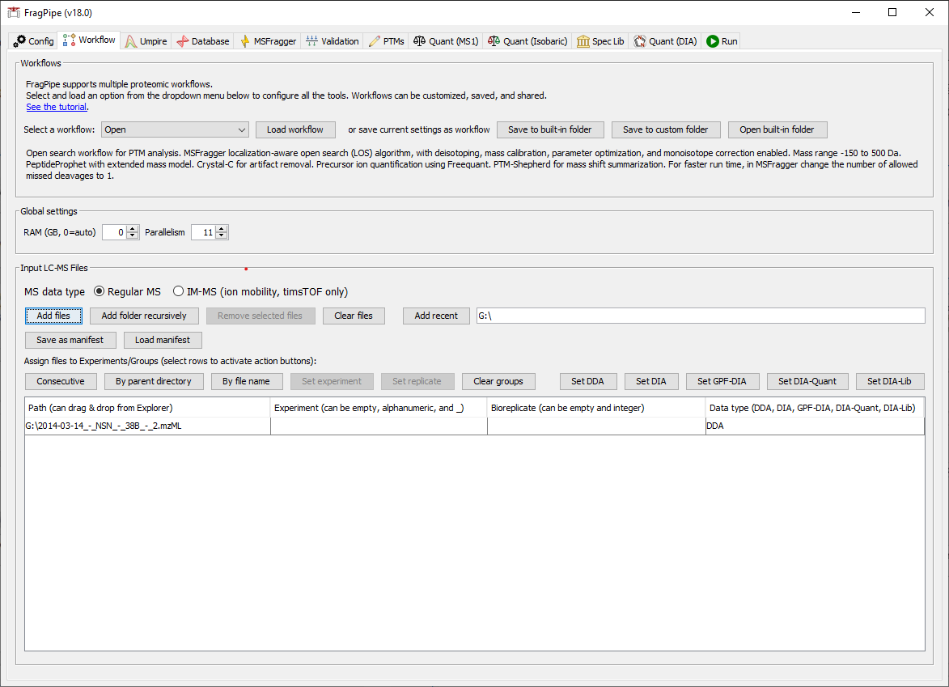Image resolution: width=949 pixels, height=687 pixels.
Task: Click Add folder recursively button
Action: tap(144, 316)
